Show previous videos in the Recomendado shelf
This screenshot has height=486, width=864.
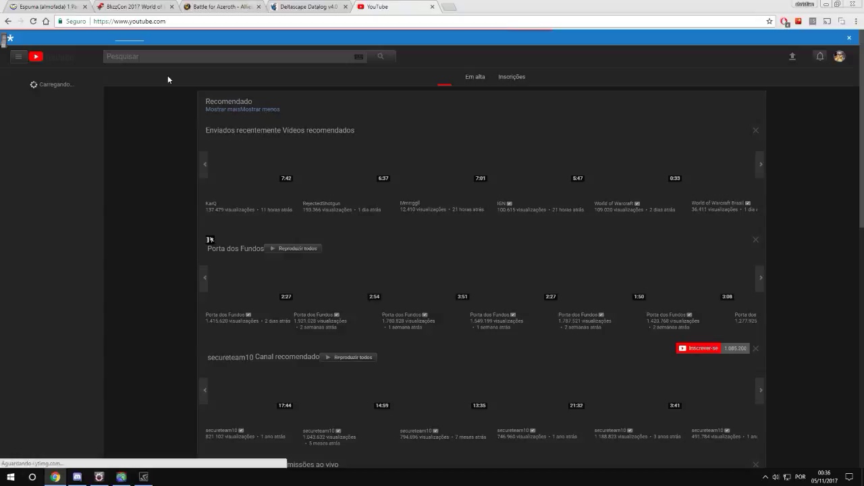pyautogui.click(x=205, y=164)
